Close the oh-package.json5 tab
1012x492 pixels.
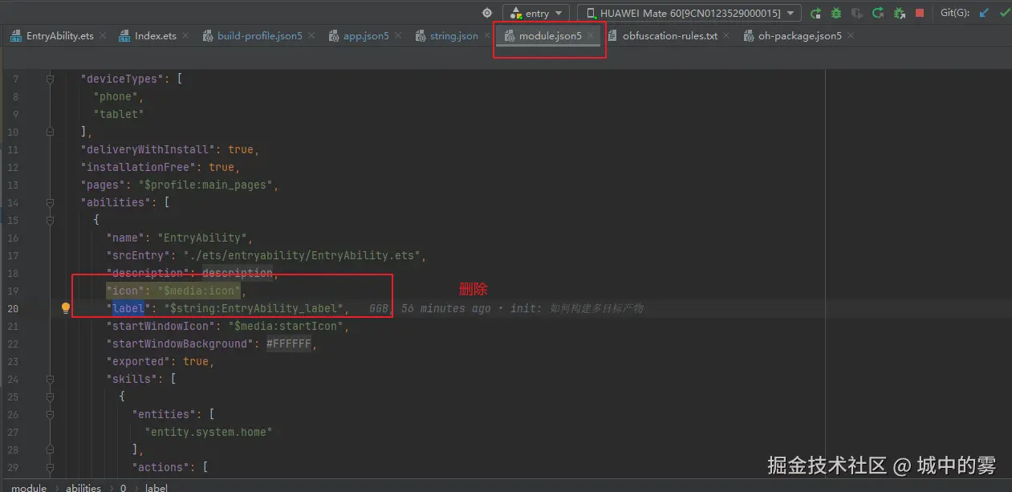pos(851,36)
